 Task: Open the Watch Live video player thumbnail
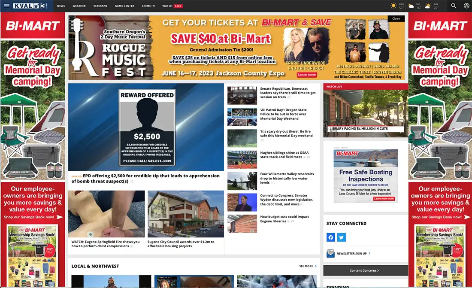click(366, 114)
